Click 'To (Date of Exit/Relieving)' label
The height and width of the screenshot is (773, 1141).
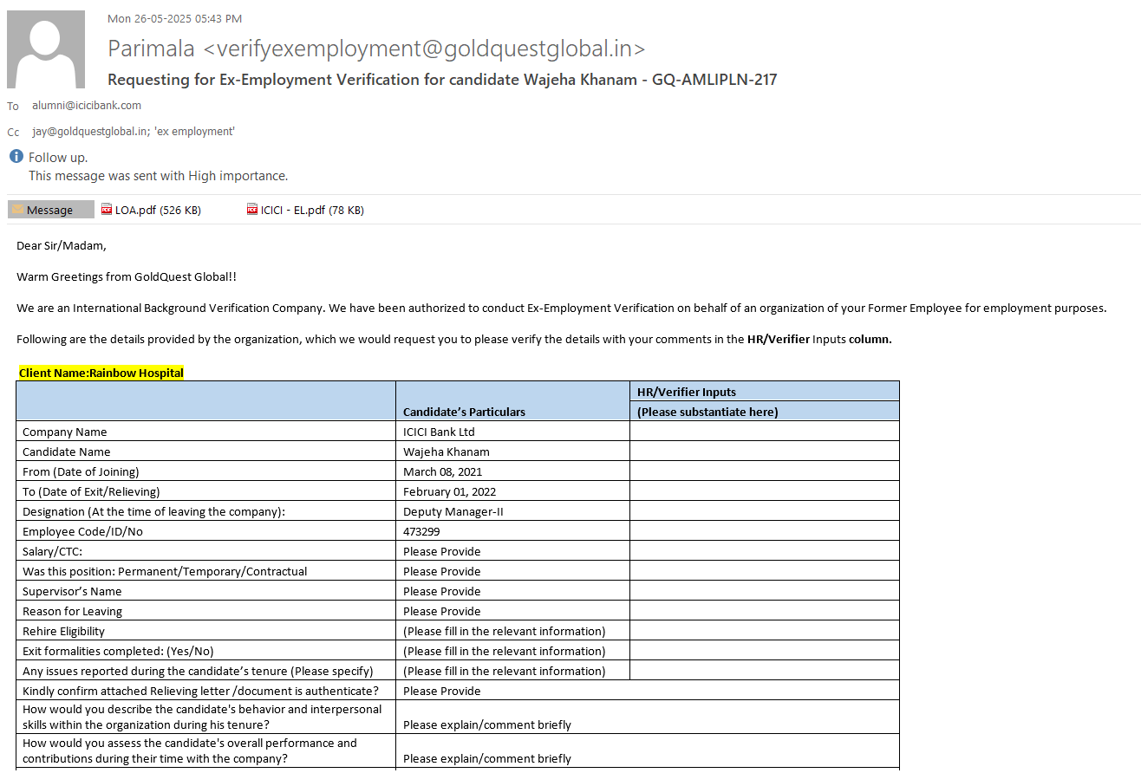(93, 491)
